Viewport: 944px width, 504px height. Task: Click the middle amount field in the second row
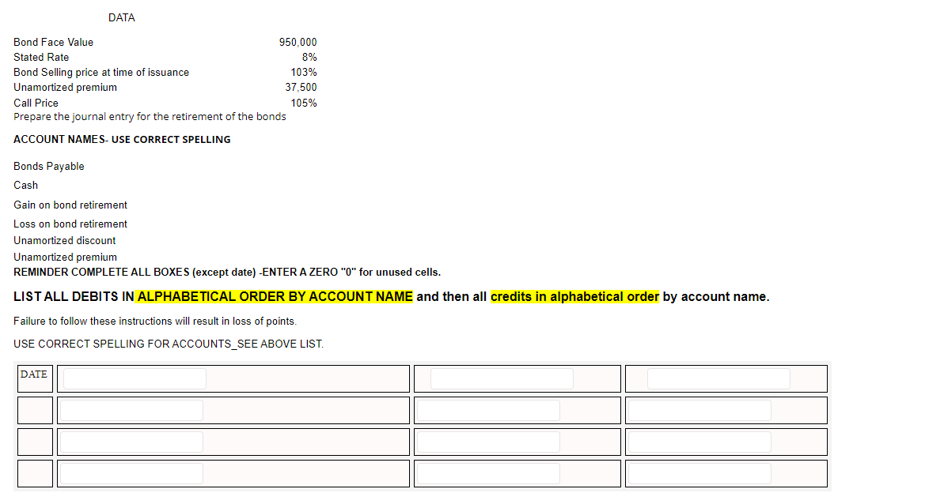point(489,410)
